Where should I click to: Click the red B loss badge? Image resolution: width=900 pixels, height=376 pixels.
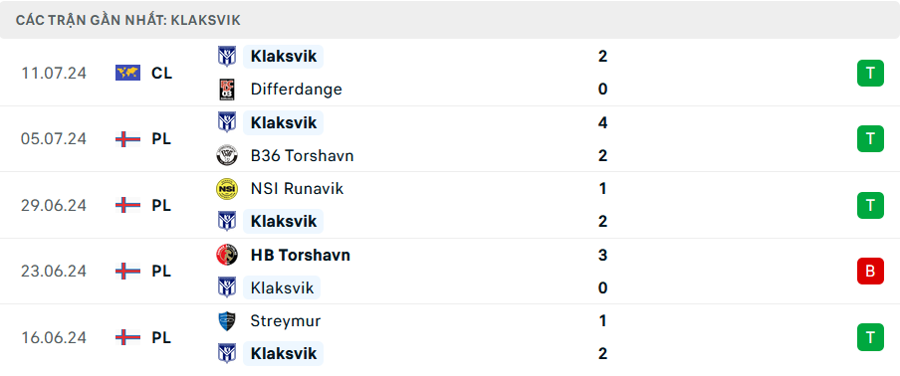870,272
